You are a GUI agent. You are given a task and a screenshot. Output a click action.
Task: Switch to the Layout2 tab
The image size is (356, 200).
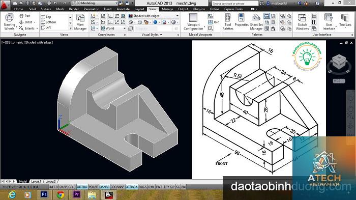pos(50,181)
